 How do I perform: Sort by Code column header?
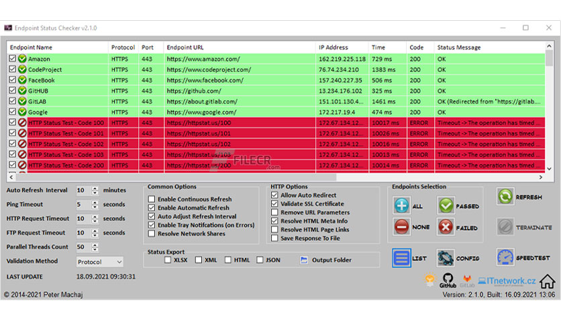click(x=420, y=47)
